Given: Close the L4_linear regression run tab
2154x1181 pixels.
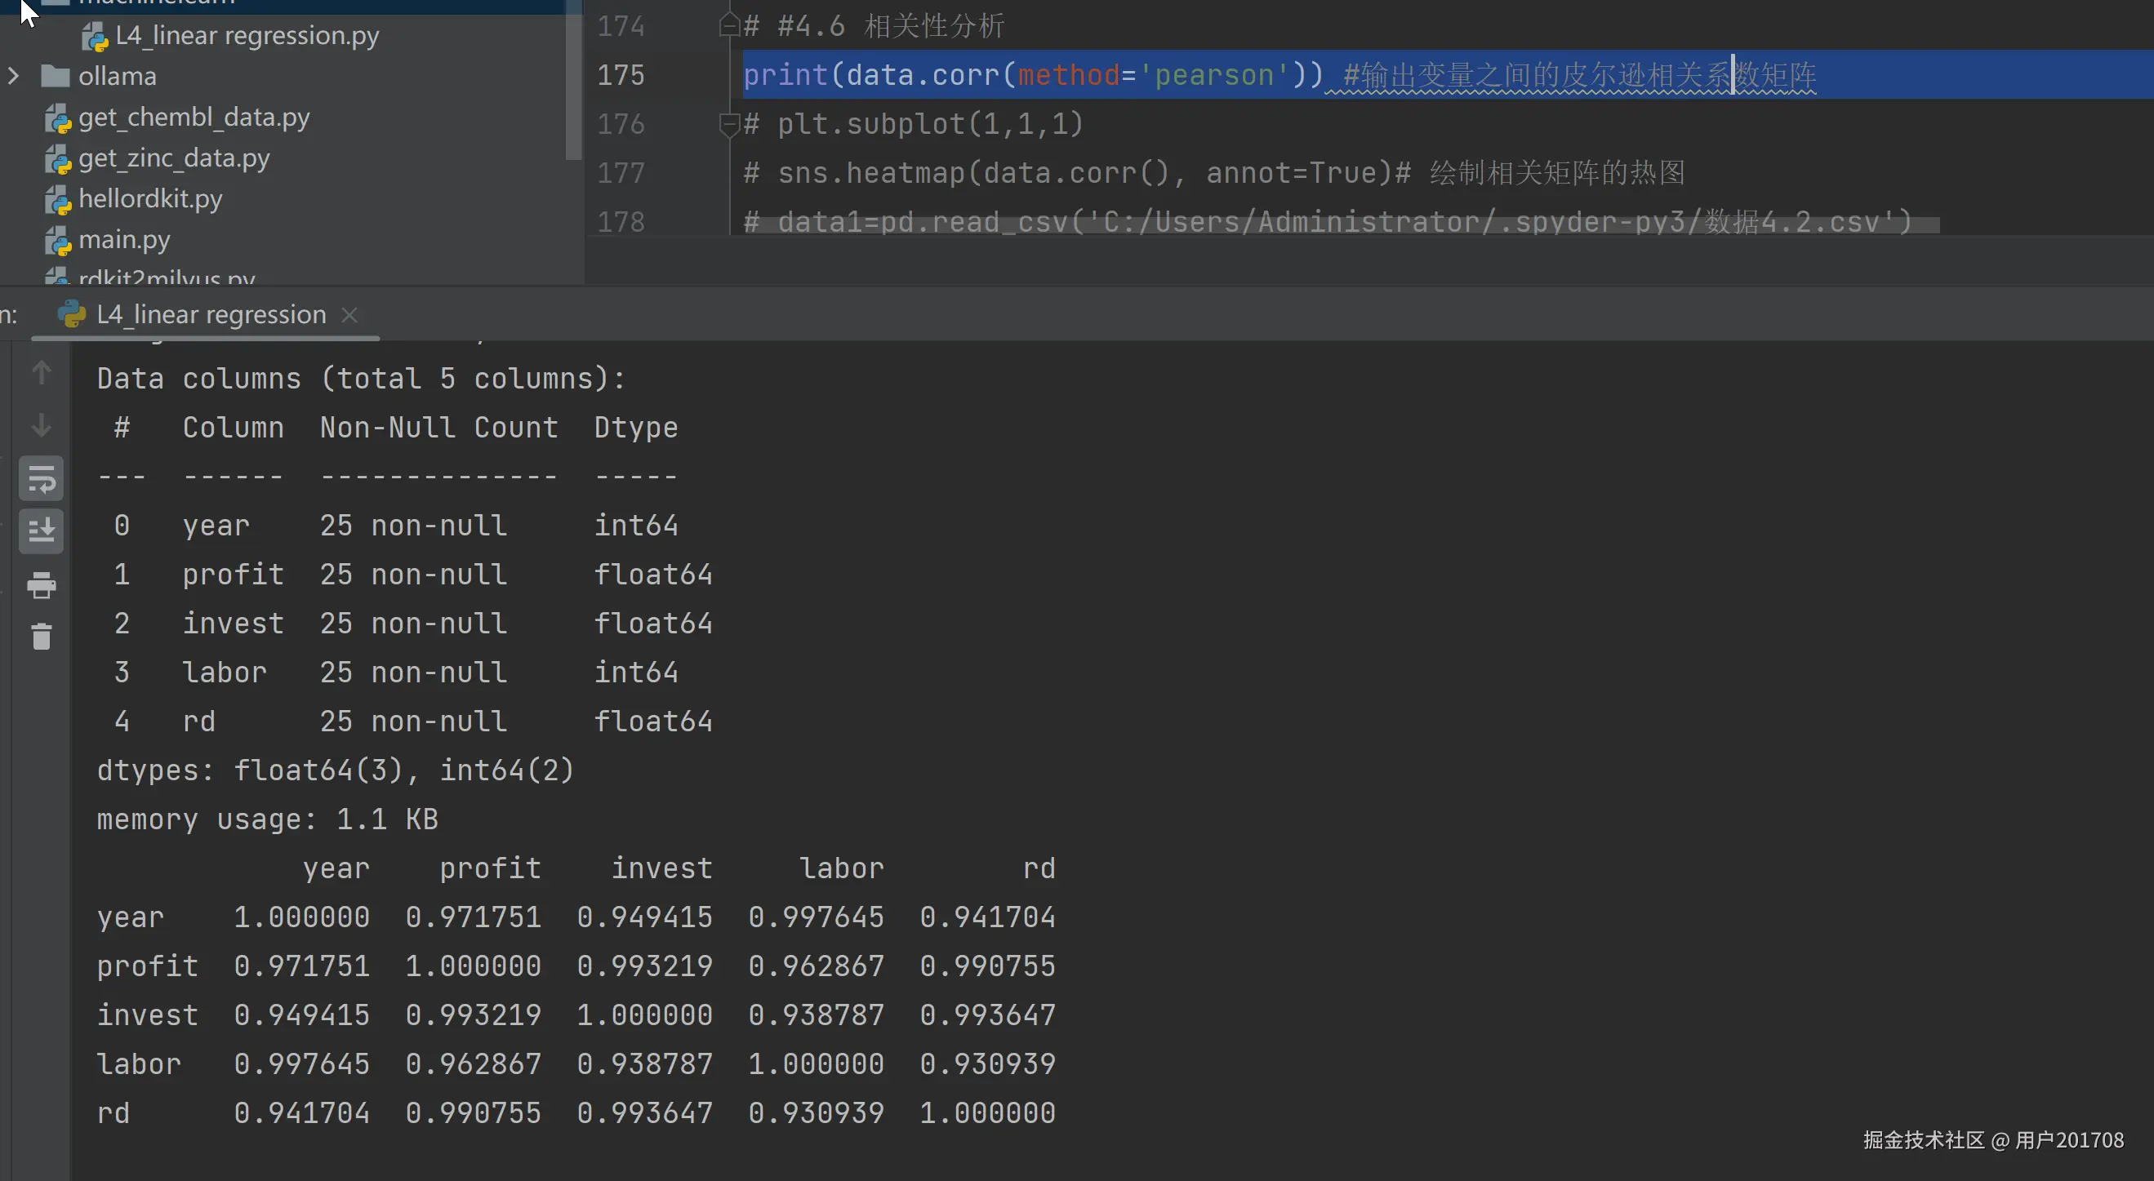Looking at the screenshot, I should (x=349, y=315).
